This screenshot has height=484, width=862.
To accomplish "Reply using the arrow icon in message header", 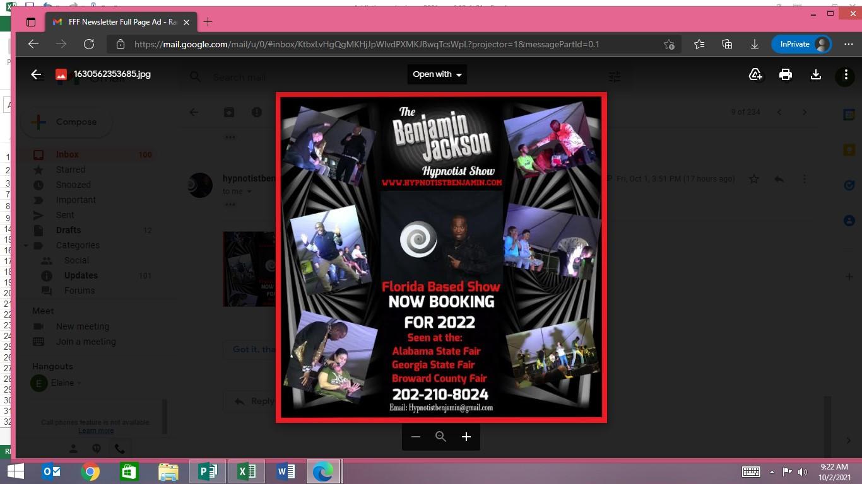I will 779,179.
